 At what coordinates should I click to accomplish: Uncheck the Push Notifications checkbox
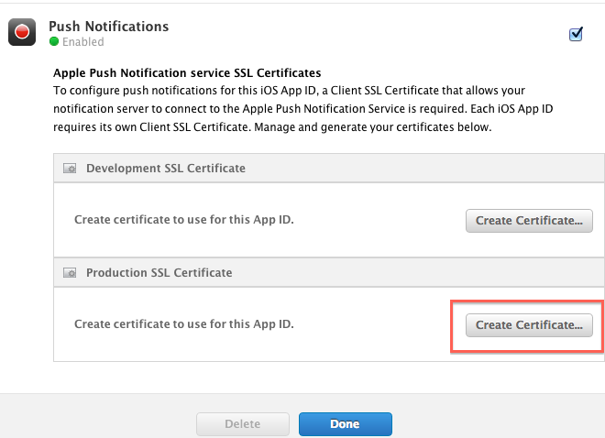pos(576,34)
